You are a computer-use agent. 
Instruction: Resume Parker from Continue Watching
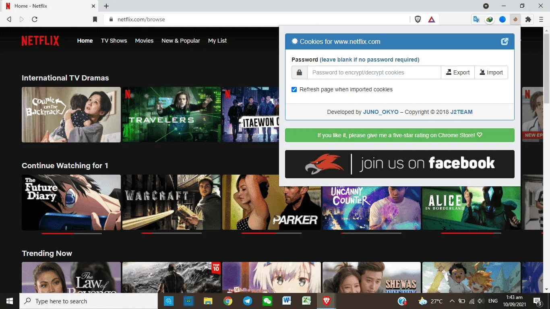pos(271,202)
